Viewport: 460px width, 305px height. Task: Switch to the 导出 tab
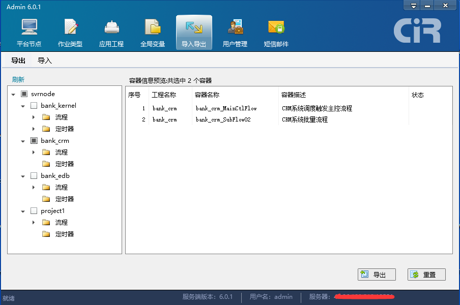click(x=18, y=60)
